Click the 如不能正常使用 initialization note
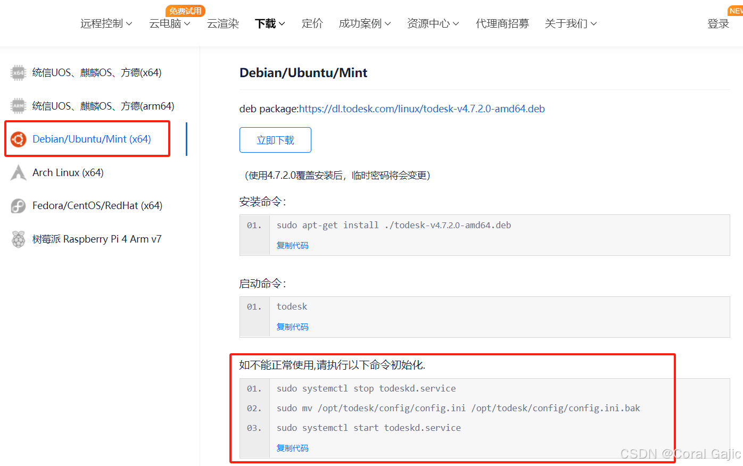 [x=332, y=365]
